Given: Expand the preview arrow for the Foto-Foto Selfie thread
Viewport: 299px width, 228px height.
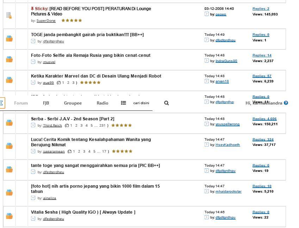Looking at the screenshot, I should point(33,62).
